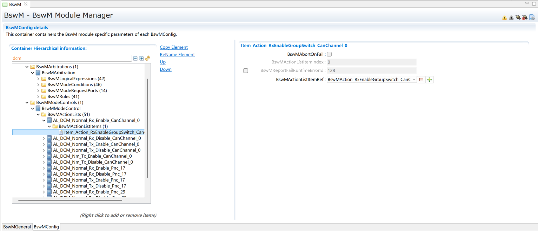Enable the BswMAbortOnFail checkbox
This screenshot has width=538, height=231.
329,54
